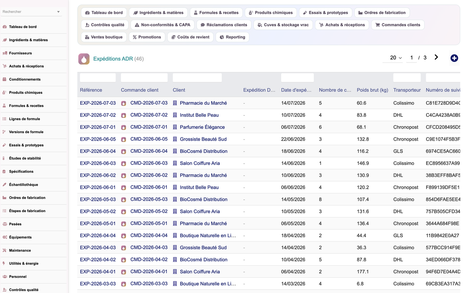Click the Utilités & énergie bolt icon
The image size is (470, 293).
tap(5, 264)
